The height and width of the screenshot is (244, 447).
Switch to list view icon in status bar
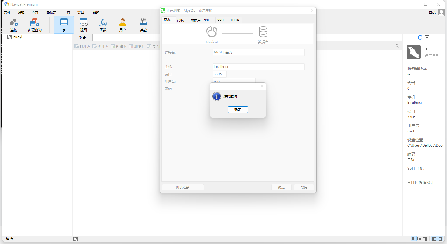[x=413, y=239]
